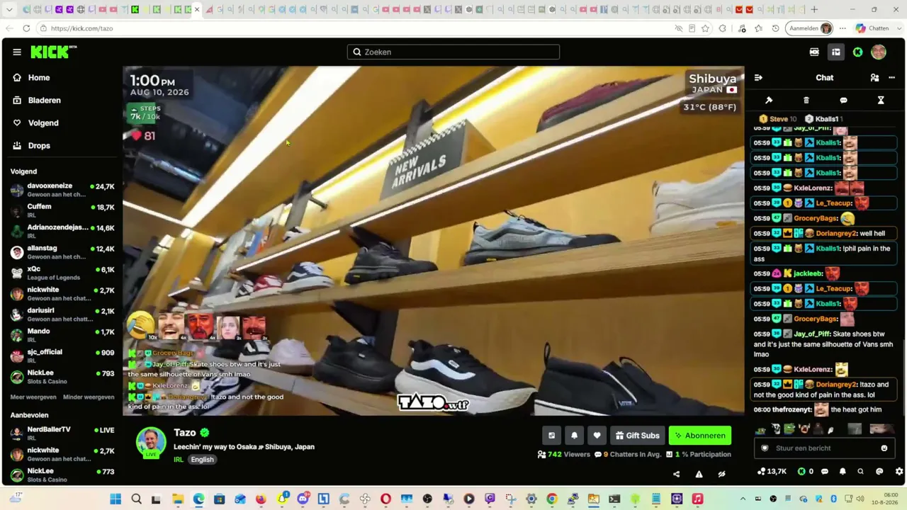The width and height of the screenshot is (907, 510).
Task: Search chat with the magnifier icon
Action: [x=860, y=471]
